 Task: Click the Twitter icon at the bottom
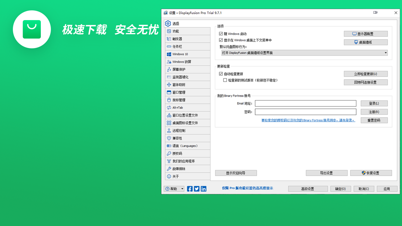pyautogui.click(x=197, y=189)
